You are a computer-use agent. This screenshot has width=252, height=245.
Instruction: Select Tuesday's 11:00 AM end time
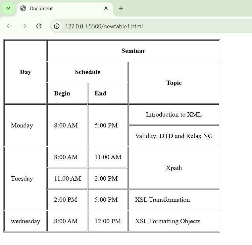pos(108,157)
